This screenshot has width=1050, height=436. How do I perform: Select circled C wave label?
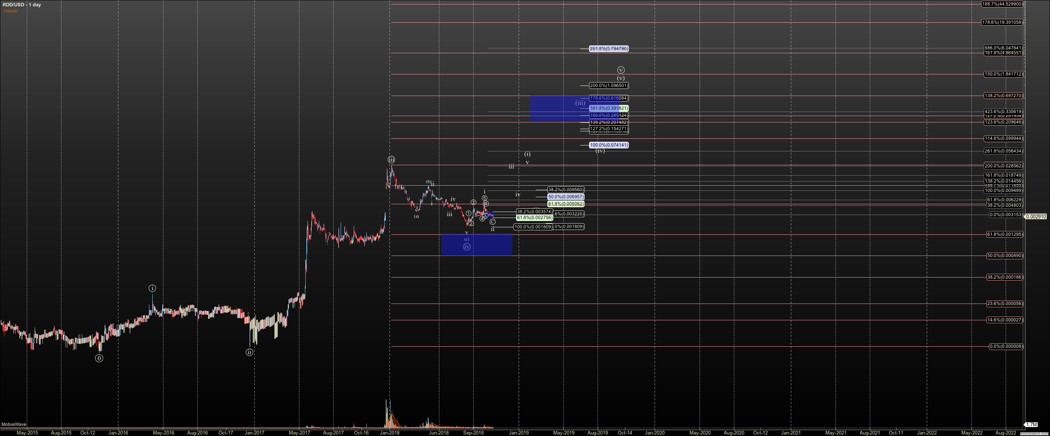pyautogui.click(x=493, y=222)
